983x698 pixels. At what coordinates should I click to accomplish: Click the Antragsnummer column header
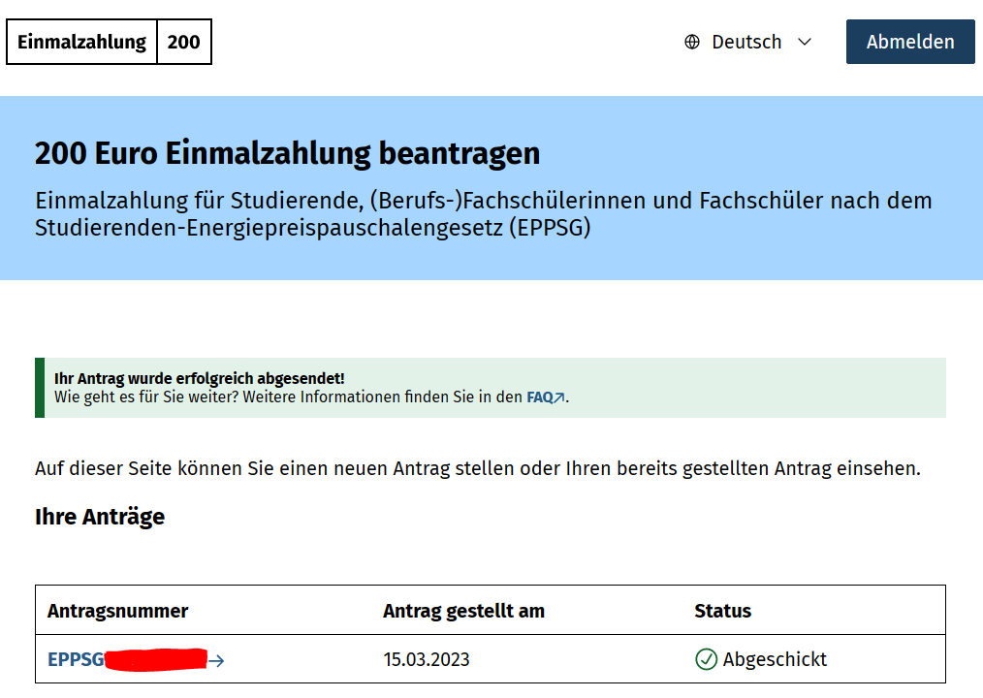[x=118, y=611]
